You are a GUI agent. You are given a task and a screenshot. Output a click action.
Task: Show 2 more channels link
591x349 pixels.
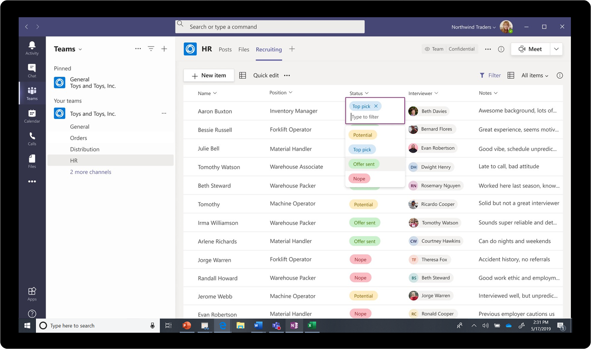coord(90,172)
